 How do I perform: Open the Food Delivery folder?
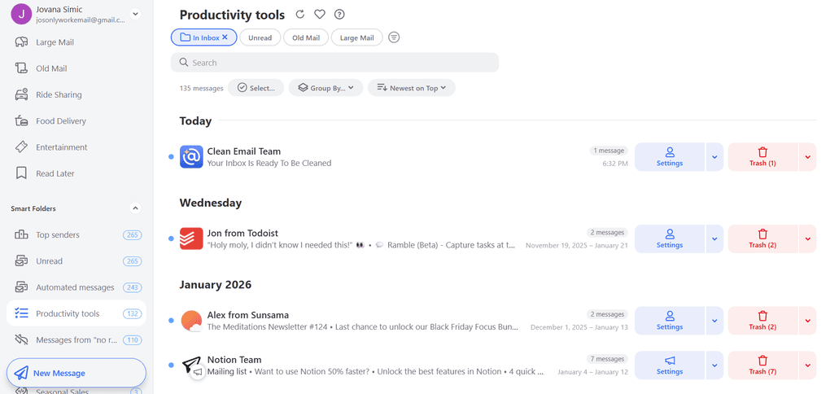tap(76, 120)
